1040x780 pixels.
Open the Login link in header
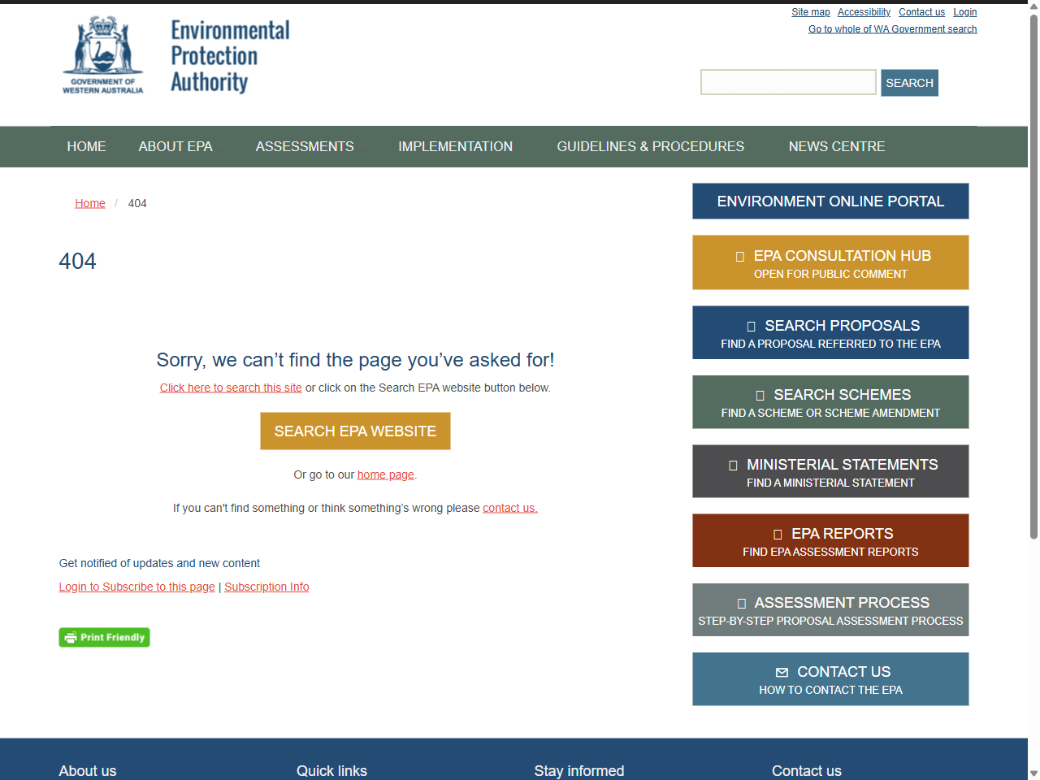coord(965,12)
